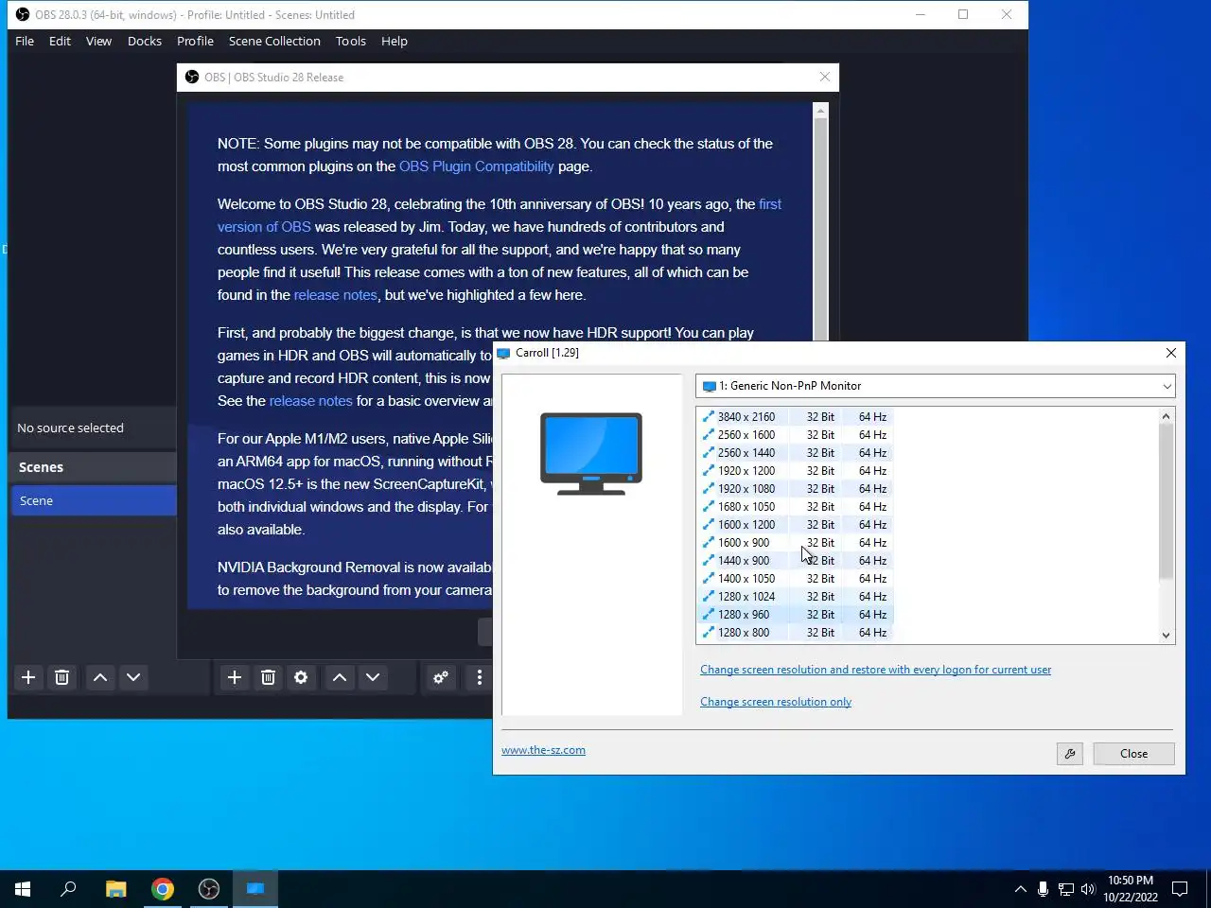Click the blue monitor picture in Carroll

pos(591,453)
